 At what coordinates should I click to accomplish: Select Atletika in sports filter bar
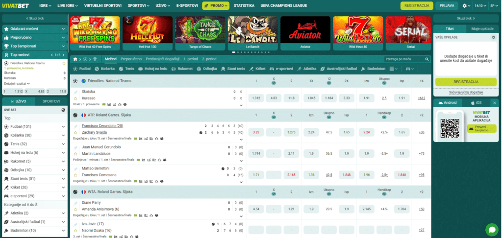pyautogui.click(x=307, y=69)
